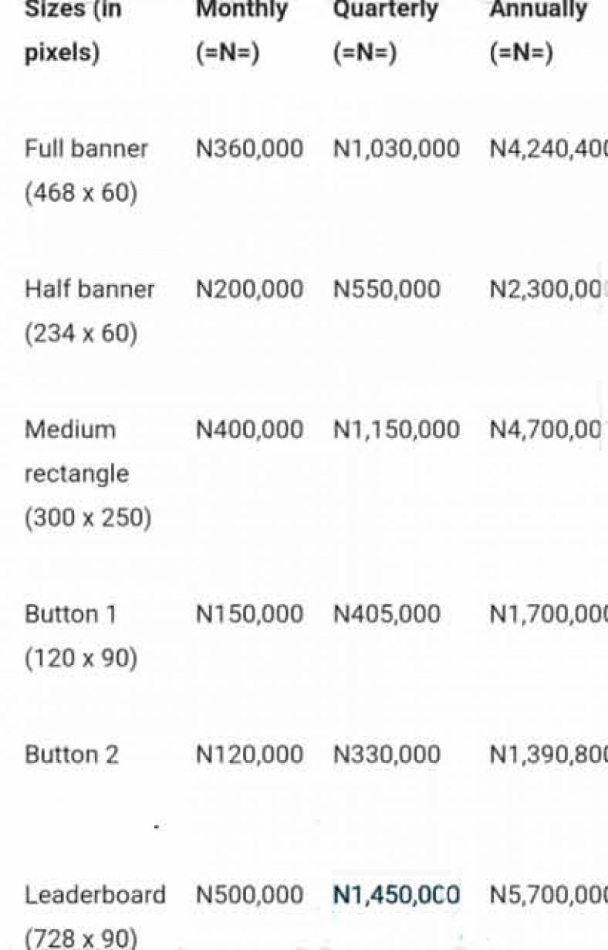Click the Monthly column header
This screenshot has width=608, height=950.
point(242,31)
